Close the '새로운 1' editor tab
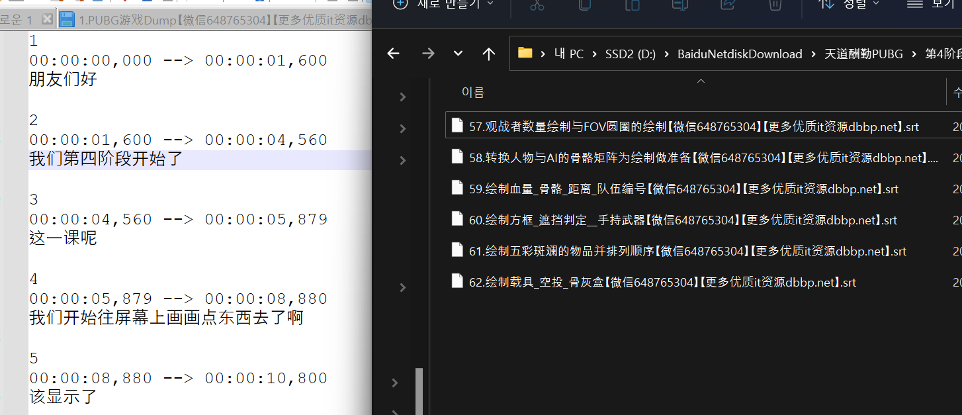 [x=47, y=21]
